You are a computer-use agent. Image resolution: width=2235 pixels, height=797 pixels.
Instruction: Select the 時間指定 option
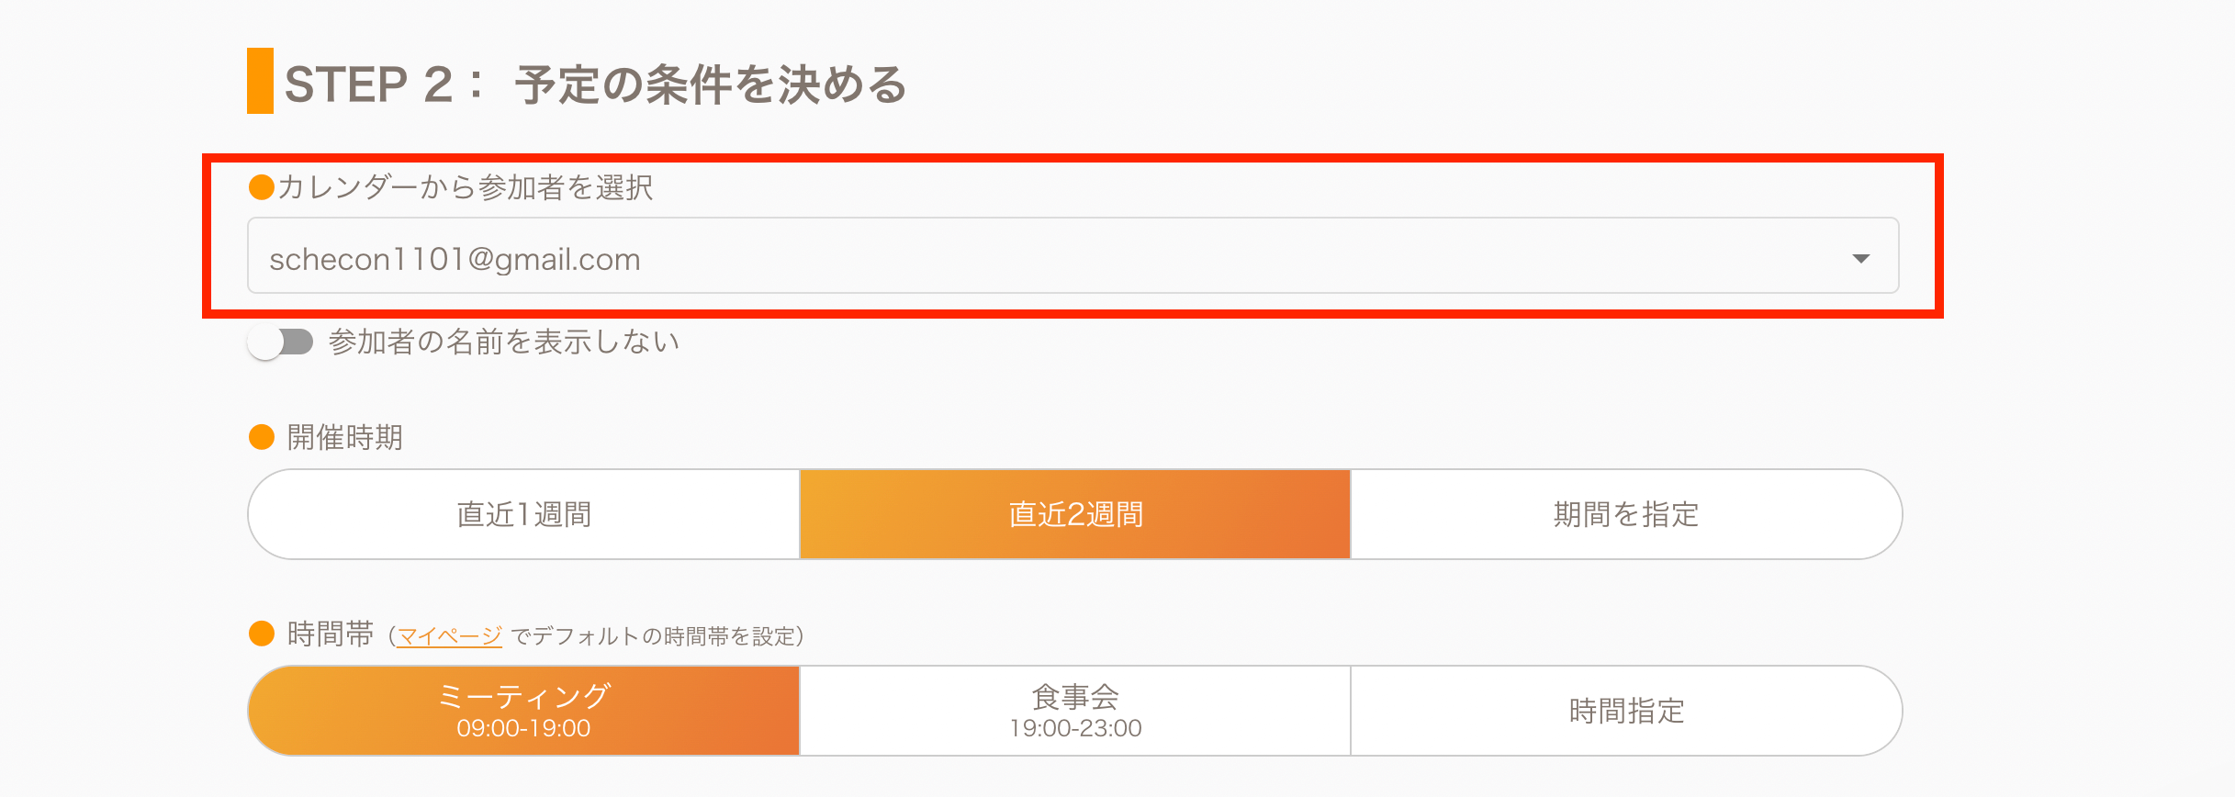(1625, 711)
